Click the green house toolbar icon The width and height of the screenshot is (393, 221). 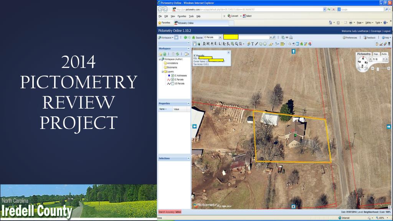pos(302,44)
